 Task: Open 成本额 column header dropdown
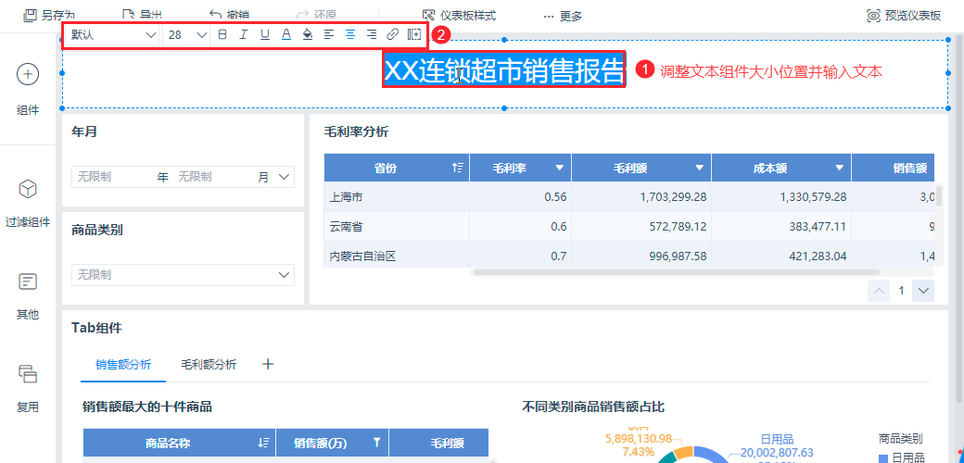839,168
